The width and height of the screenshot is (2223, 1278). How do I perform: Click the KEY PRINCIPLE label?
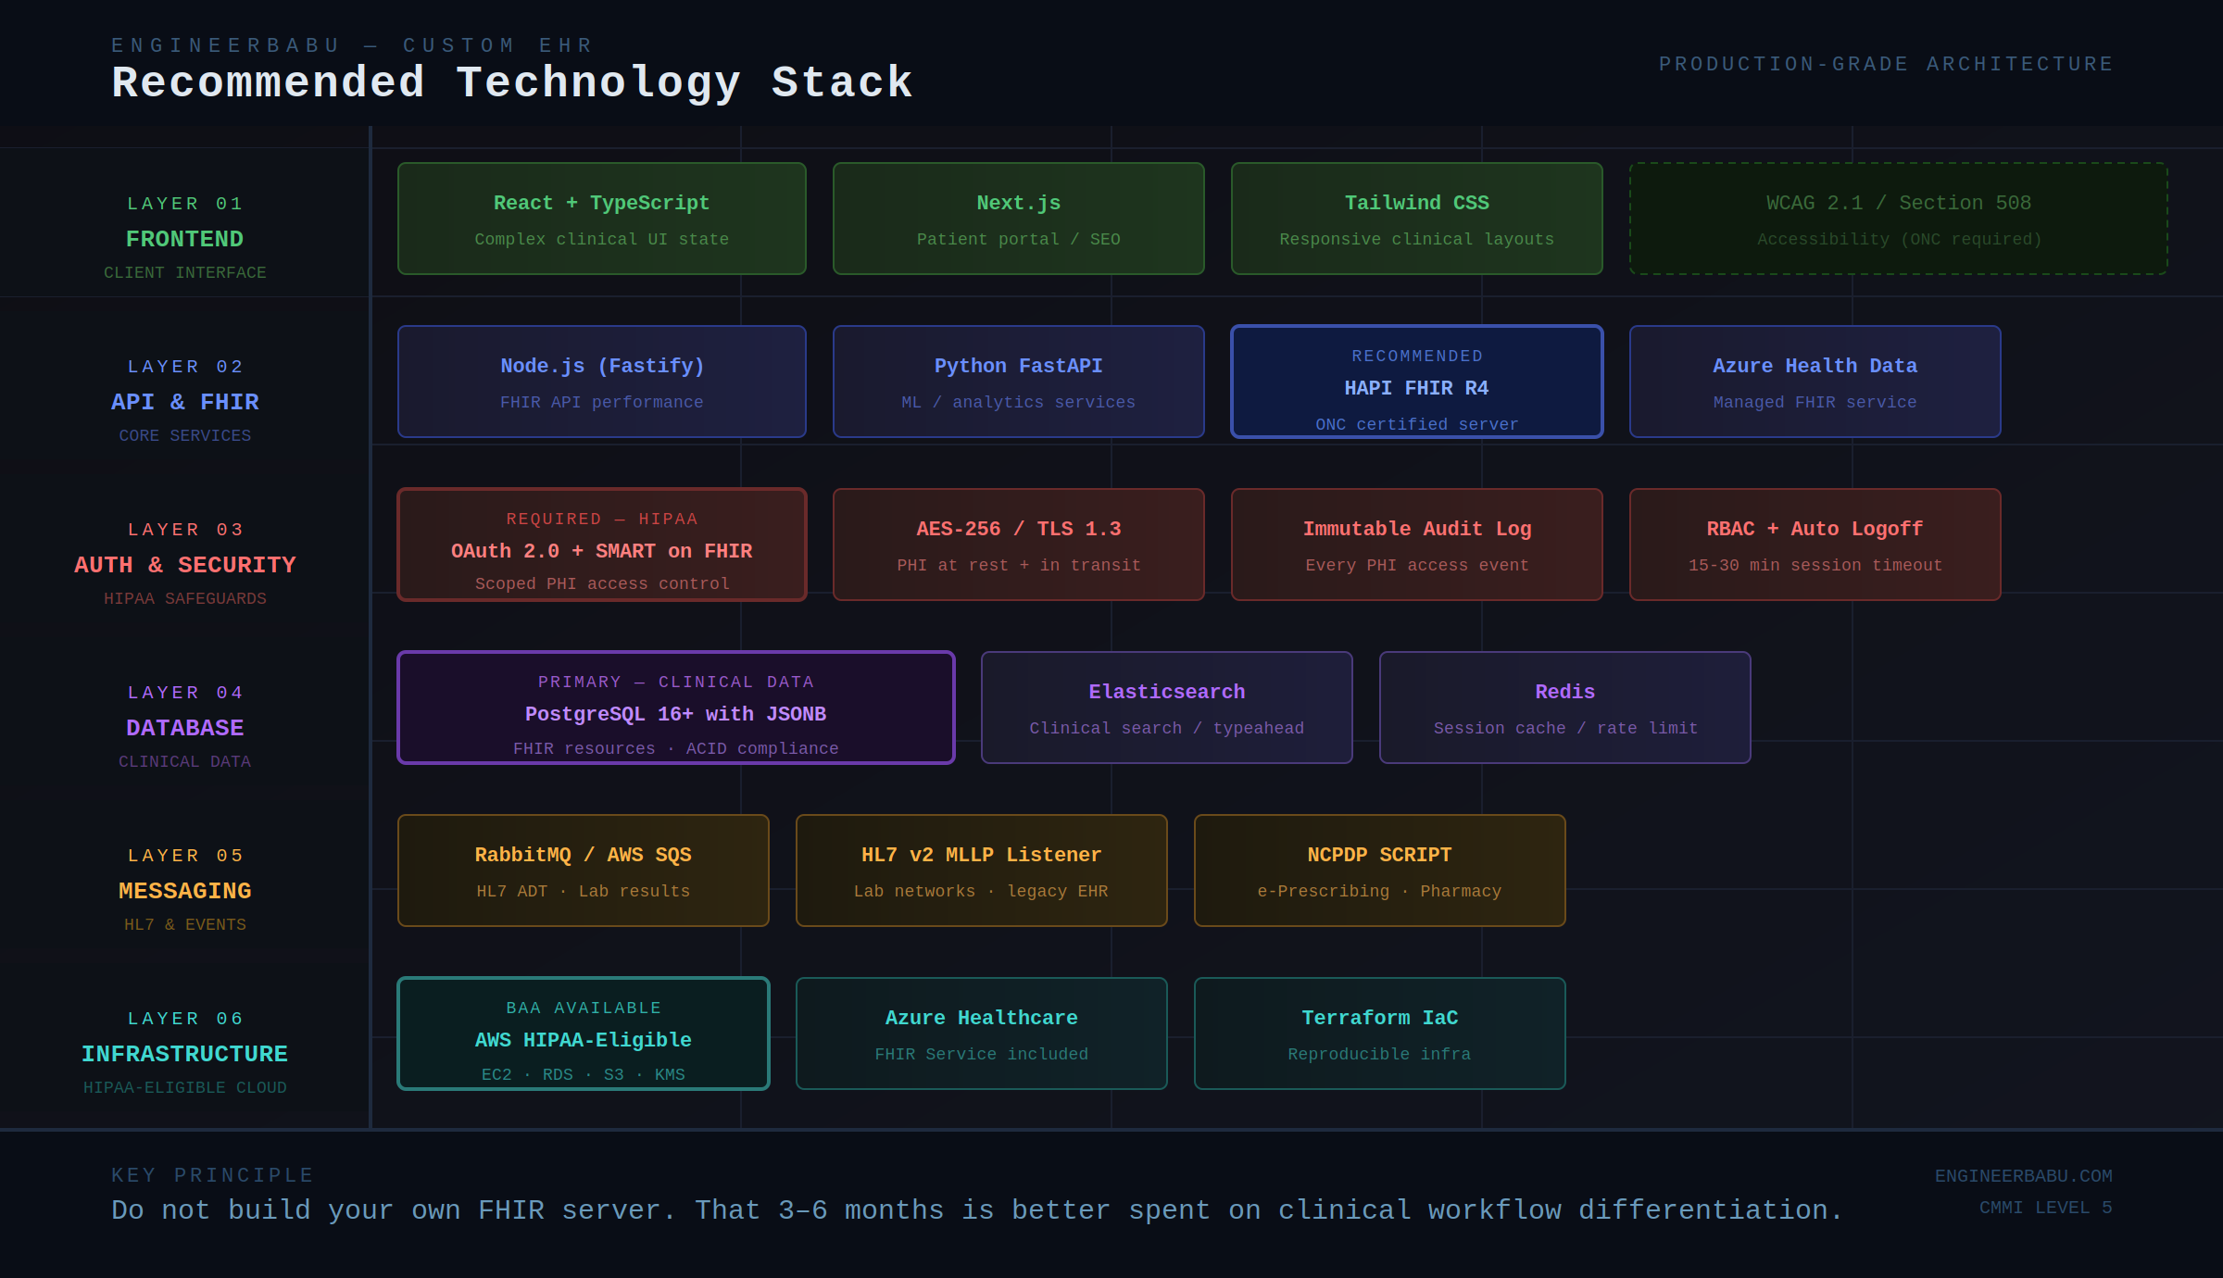212,1175
